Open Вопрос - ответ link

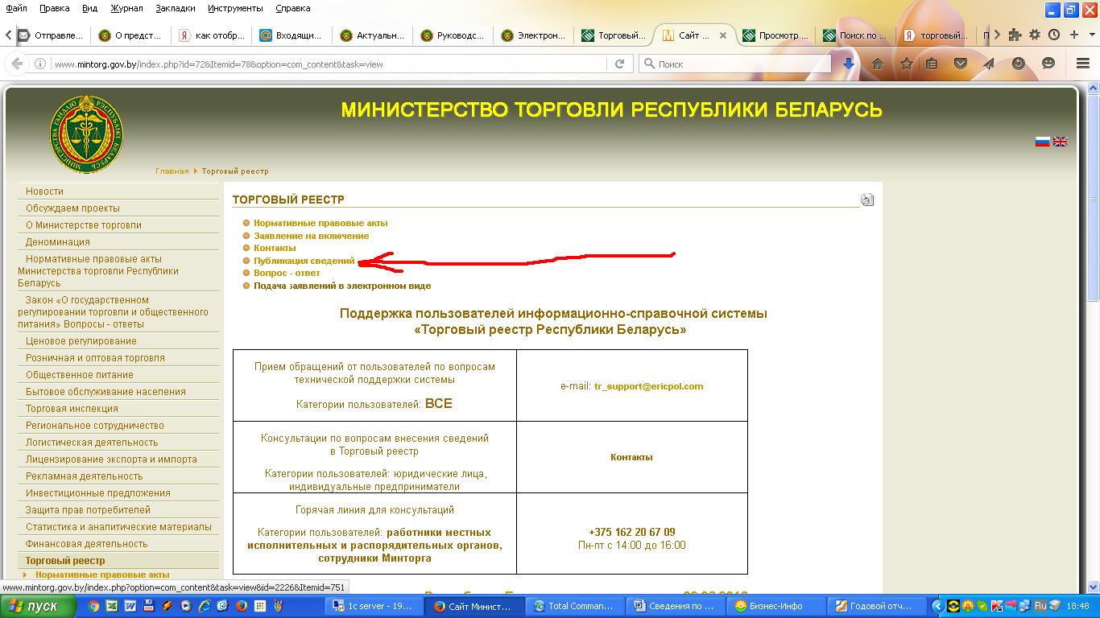pos(287,273)
